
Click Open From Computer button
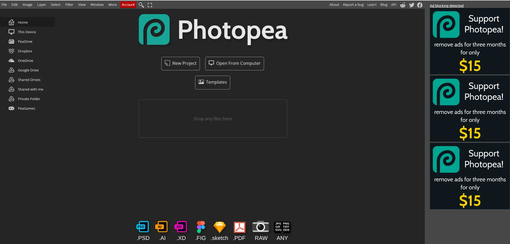point(235,63)
